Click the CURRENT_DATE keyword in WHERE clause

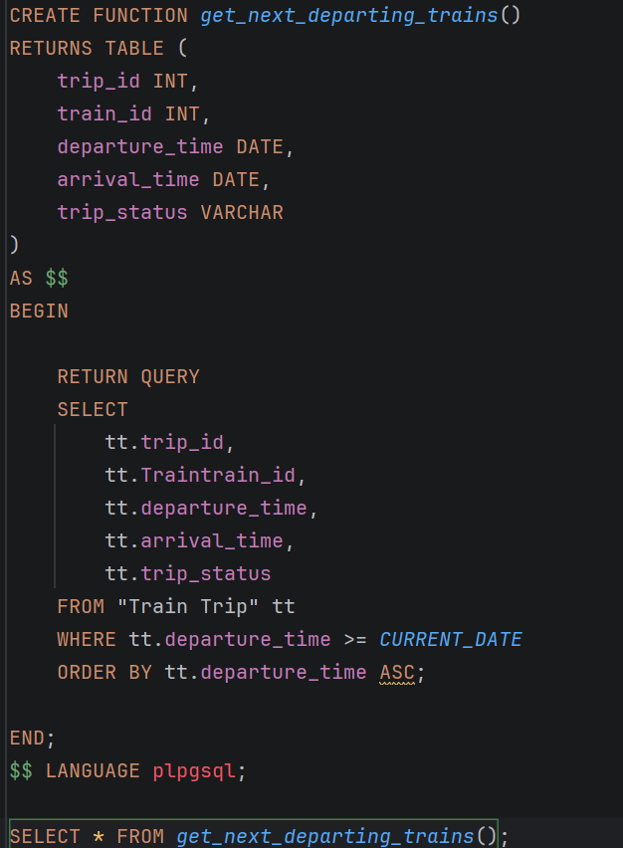pyautogui.click(x=451, y=639)
